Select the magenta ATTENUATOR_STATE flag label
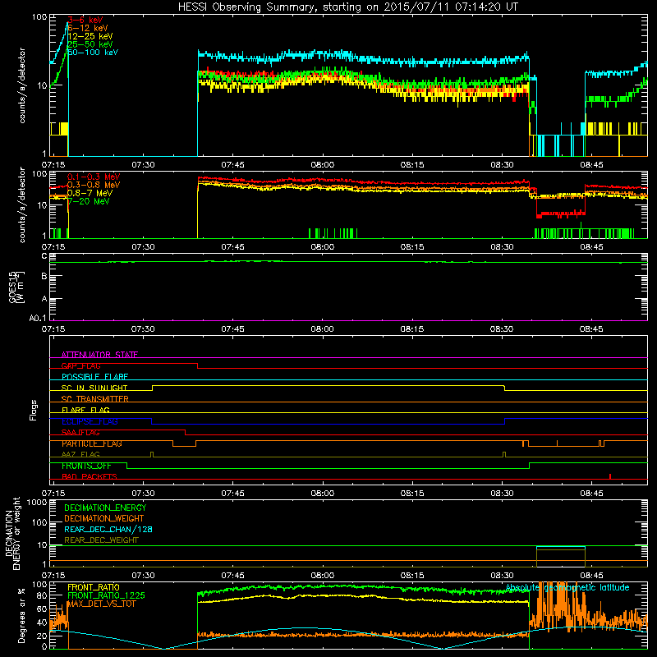657x657 pixels. [x=99, y=355]
